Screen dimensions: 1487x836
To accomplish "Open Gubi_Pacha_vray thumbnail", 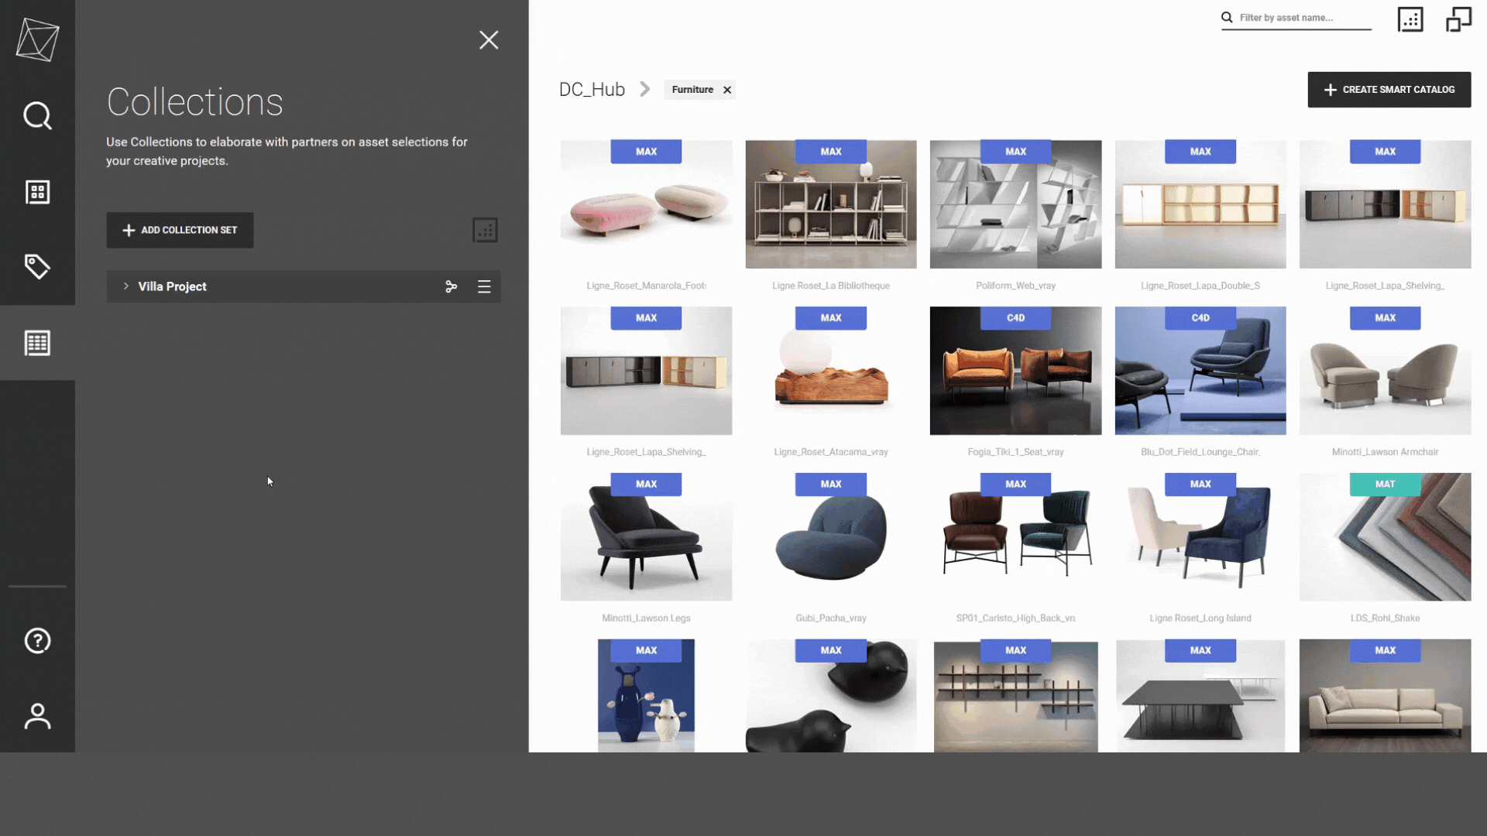I will point(831,537).
